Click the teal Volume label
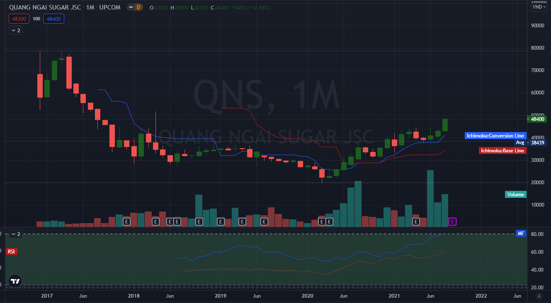Screen dimensions: 551x303 [515, 195]
